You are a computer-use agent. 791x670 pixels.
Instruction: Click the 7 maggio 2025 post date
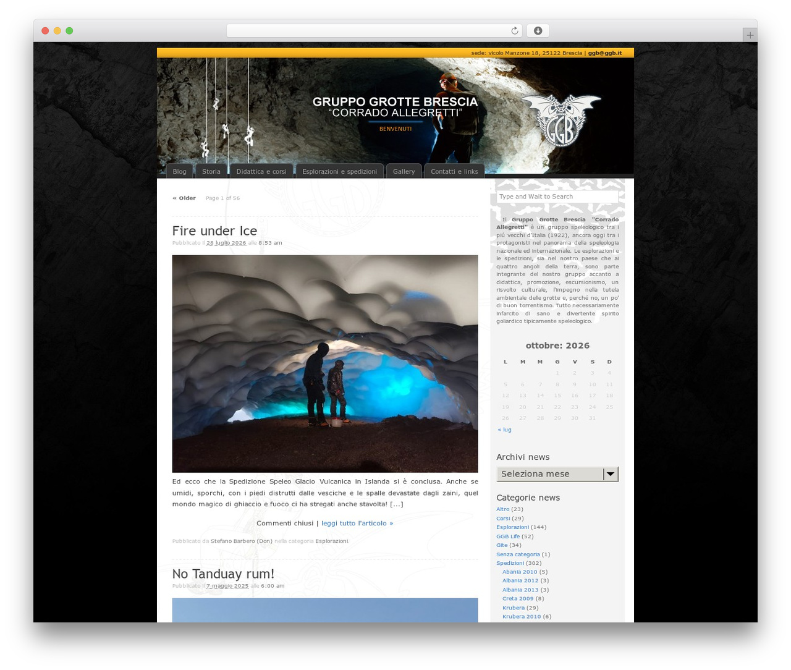coord(227,586)
